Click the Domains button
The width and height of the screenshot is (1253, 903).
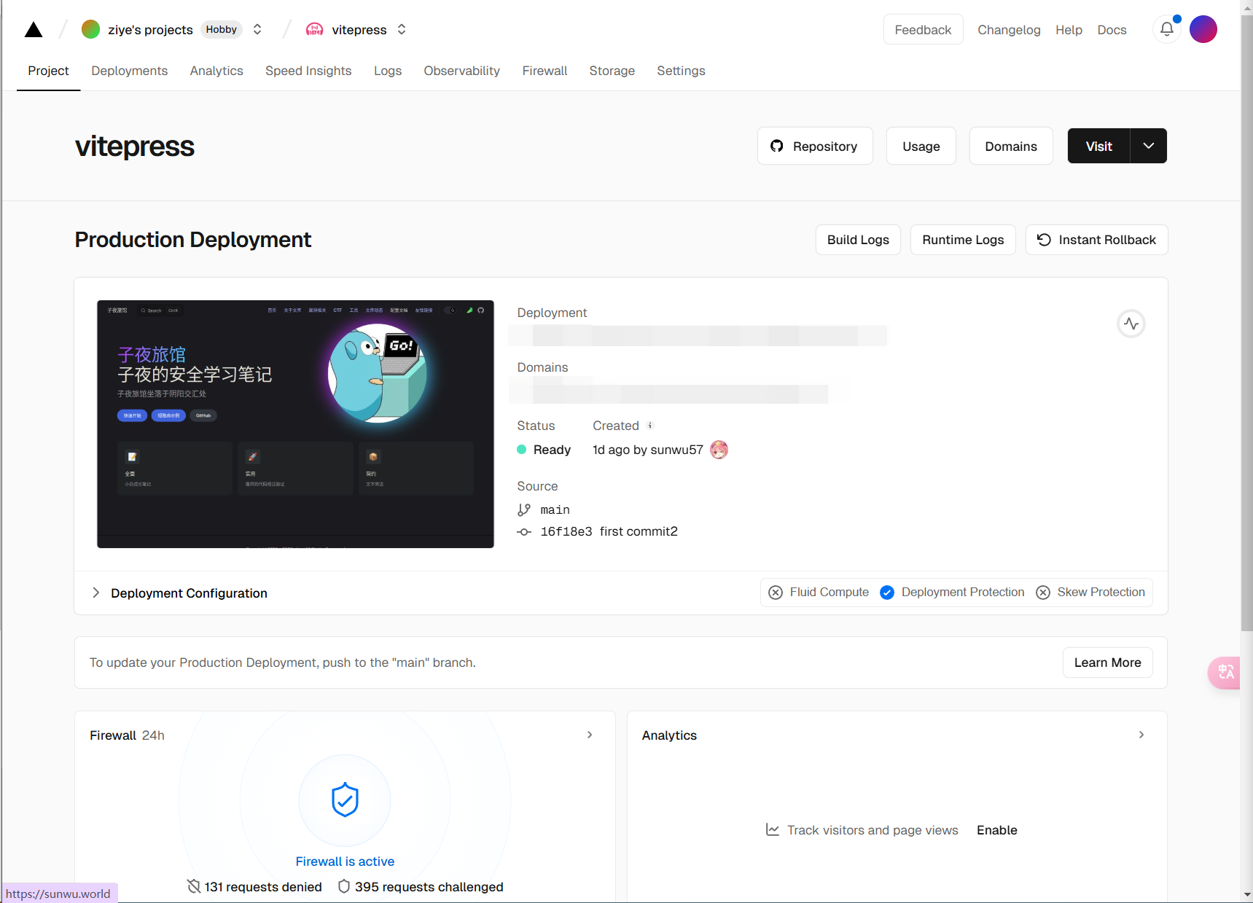(x=1010, y=146)
